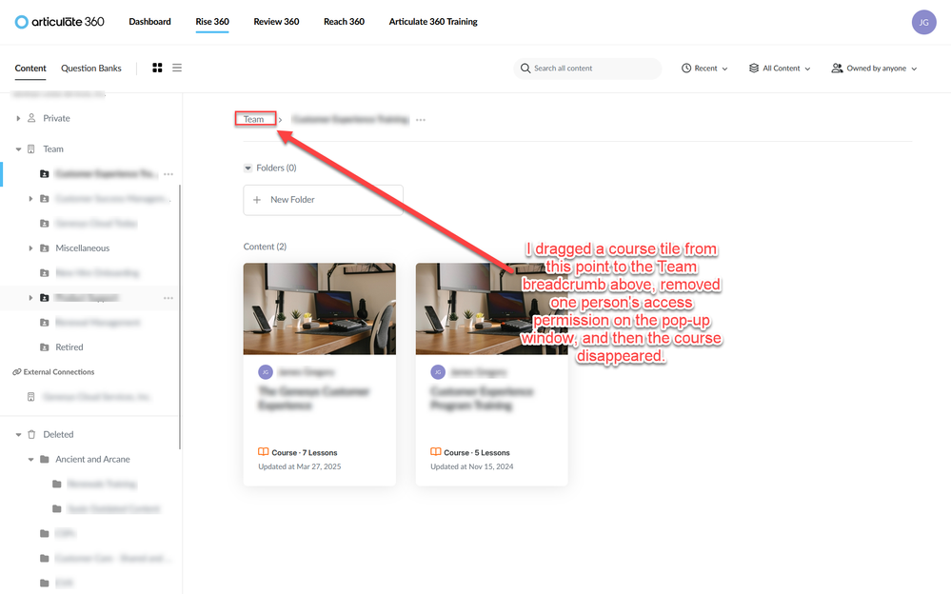The width and height of the screenshot is (951, 594).
Task: Click the sidebar vertical scrollbar
Action: (180, 317)
